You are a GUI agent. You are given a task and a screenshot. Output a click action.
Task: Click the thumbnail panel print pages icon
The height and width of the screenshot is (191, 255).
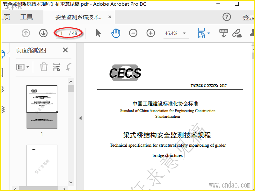57,67
